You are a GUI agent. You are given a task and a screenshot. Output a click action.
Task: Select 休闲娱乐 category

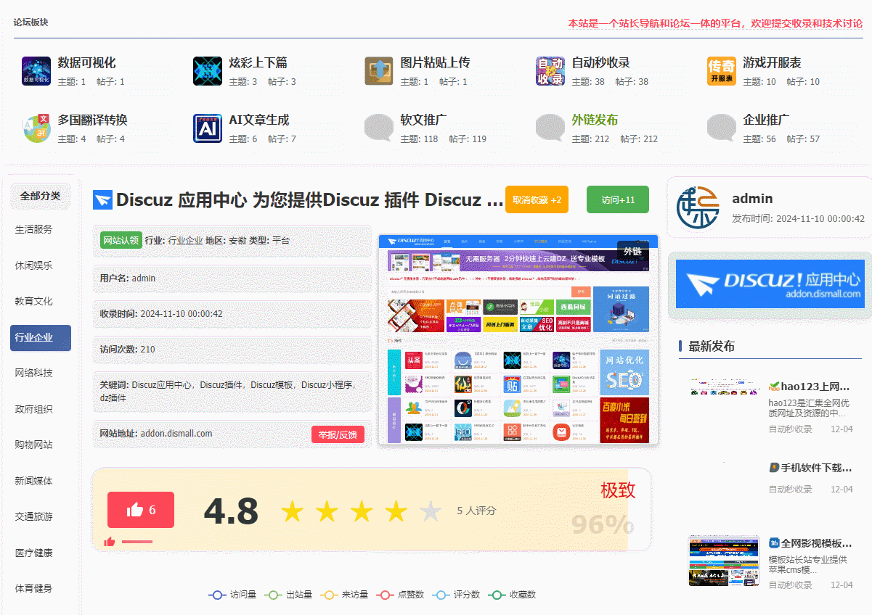click(34, 265)
